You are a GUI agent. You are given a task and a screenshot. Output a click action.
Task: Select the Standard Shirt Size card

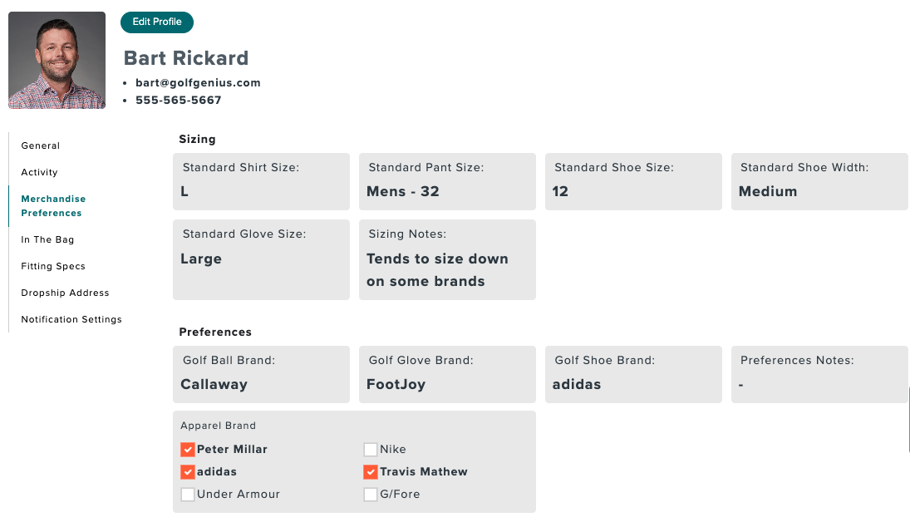(261, 182)
